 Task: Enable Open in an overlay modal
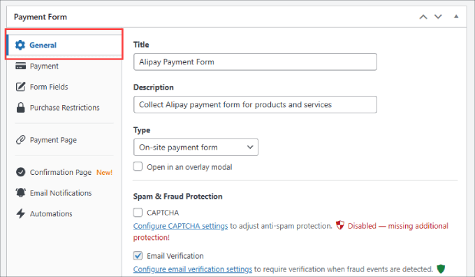click(x=138, y=166)
